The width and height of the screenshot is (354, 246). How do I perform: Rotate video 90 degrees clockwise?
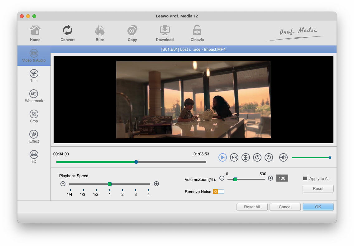tap(257, 158)
